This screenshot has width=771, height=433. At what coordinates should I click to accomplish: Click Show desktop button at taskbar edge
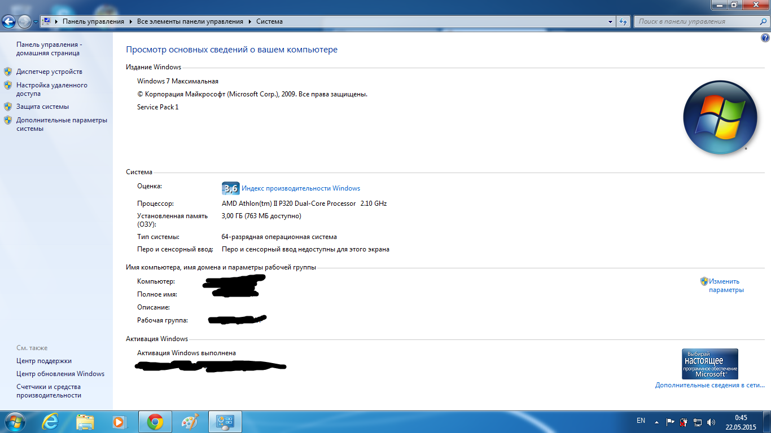pyautogui.click(x=766, y=422)
